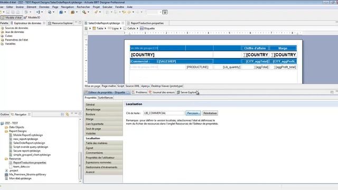The height and width of the screenshot is (190, 338).
Task: Click the Cellule breadcrumb item
Action: [x=129, y=28]
